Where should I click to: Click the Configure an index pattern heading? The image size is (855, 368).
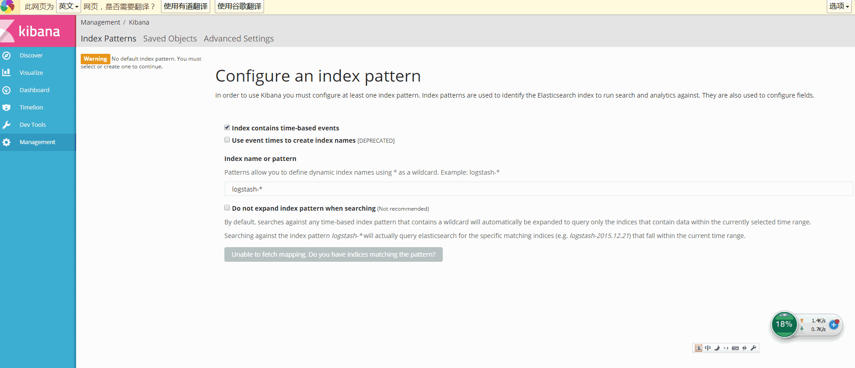click(x=318, y=76)
